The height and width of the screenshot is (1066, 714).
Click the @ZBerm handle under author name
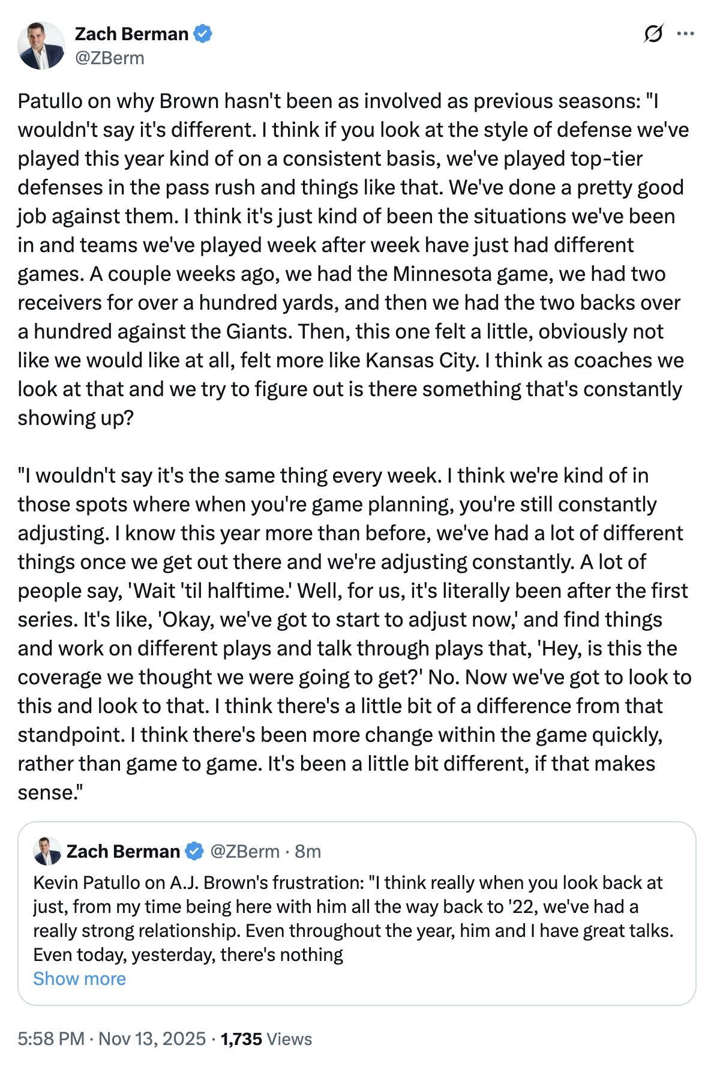coord(110,58)
